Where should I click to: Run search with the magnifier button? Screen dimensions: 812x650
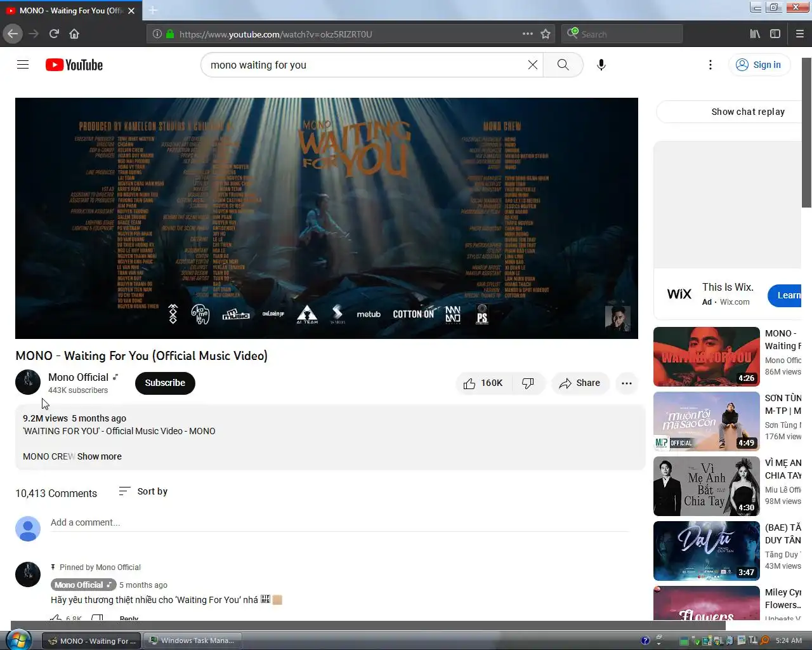(x=563, y=65)
